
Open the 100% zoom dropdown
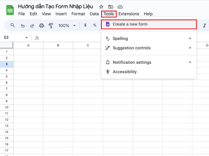(74, 25)
